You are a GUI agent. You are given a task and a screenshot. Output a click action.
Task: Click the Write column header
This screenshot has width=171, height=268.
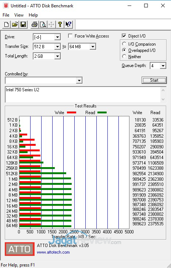138,113
